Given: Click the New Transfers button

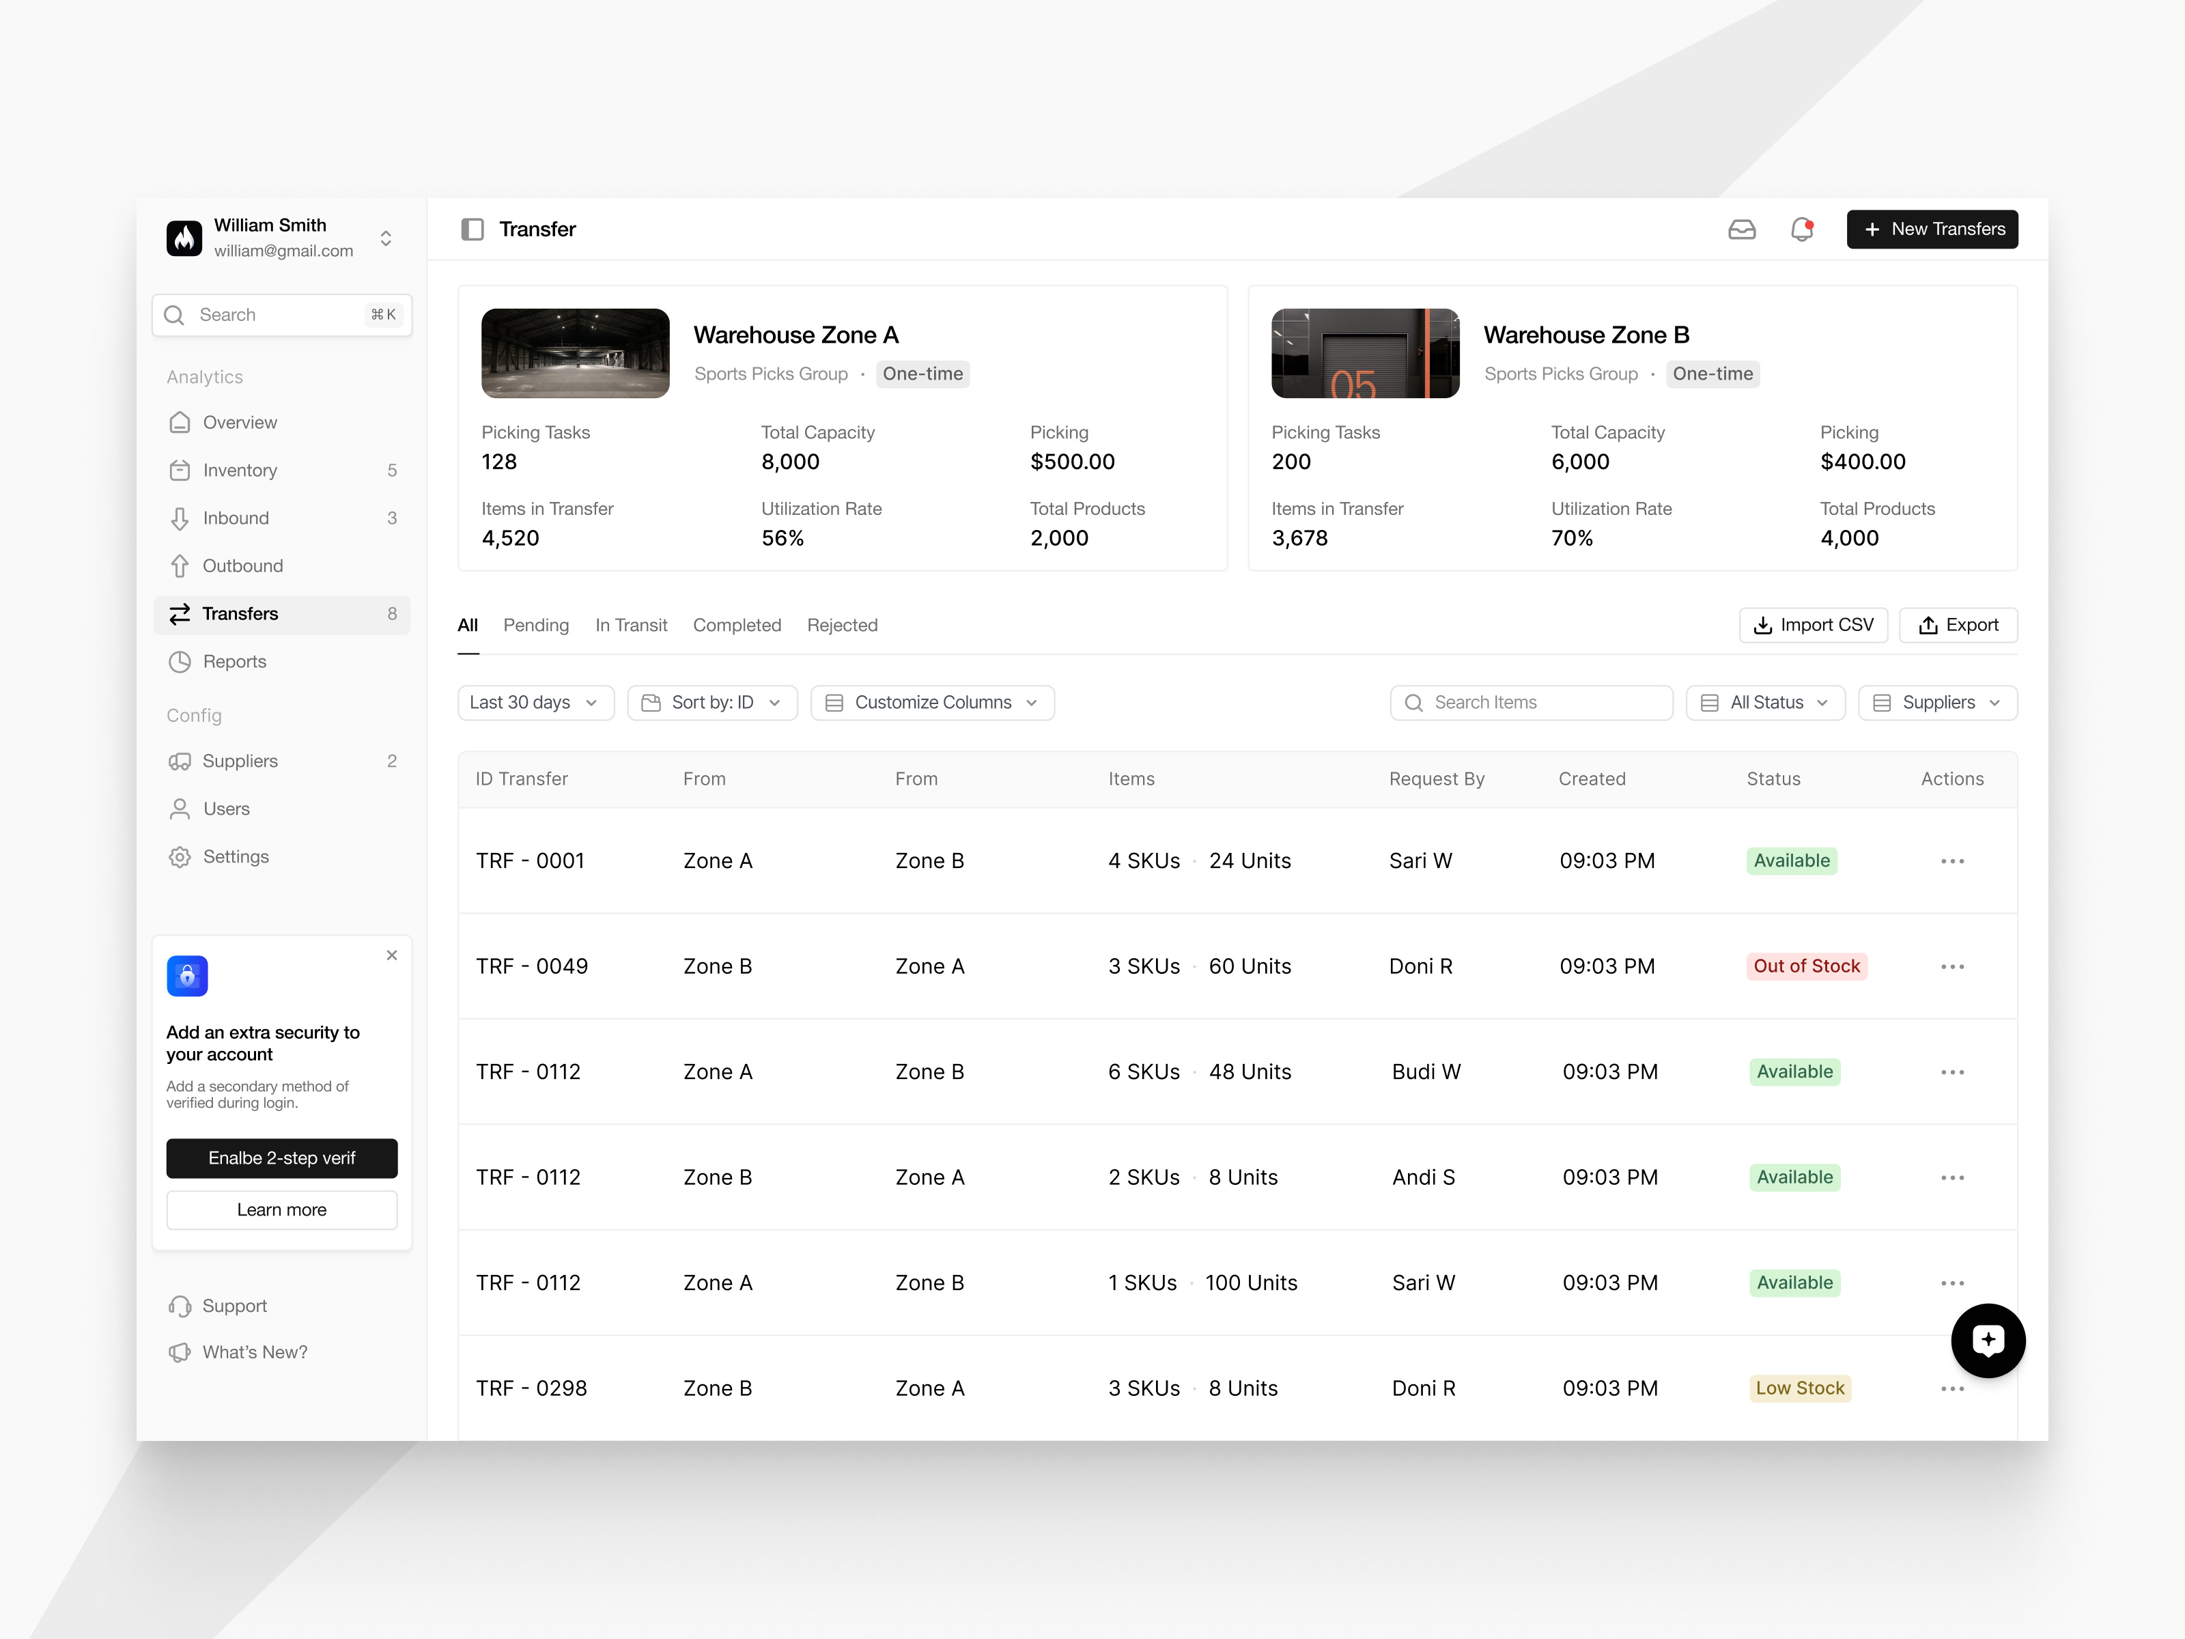Looking at the screenshot, I should pos(1932,229).
